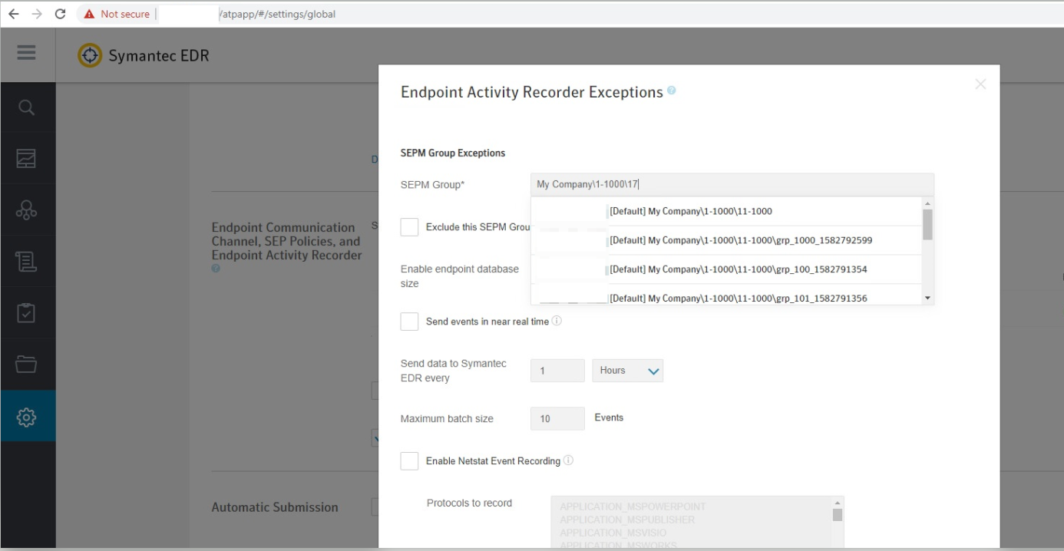Image resolution: width=1064 pixels, height=551 pixels.
Task: Open the clipboard checkmark sidebar icon
Action: (27, 313)
